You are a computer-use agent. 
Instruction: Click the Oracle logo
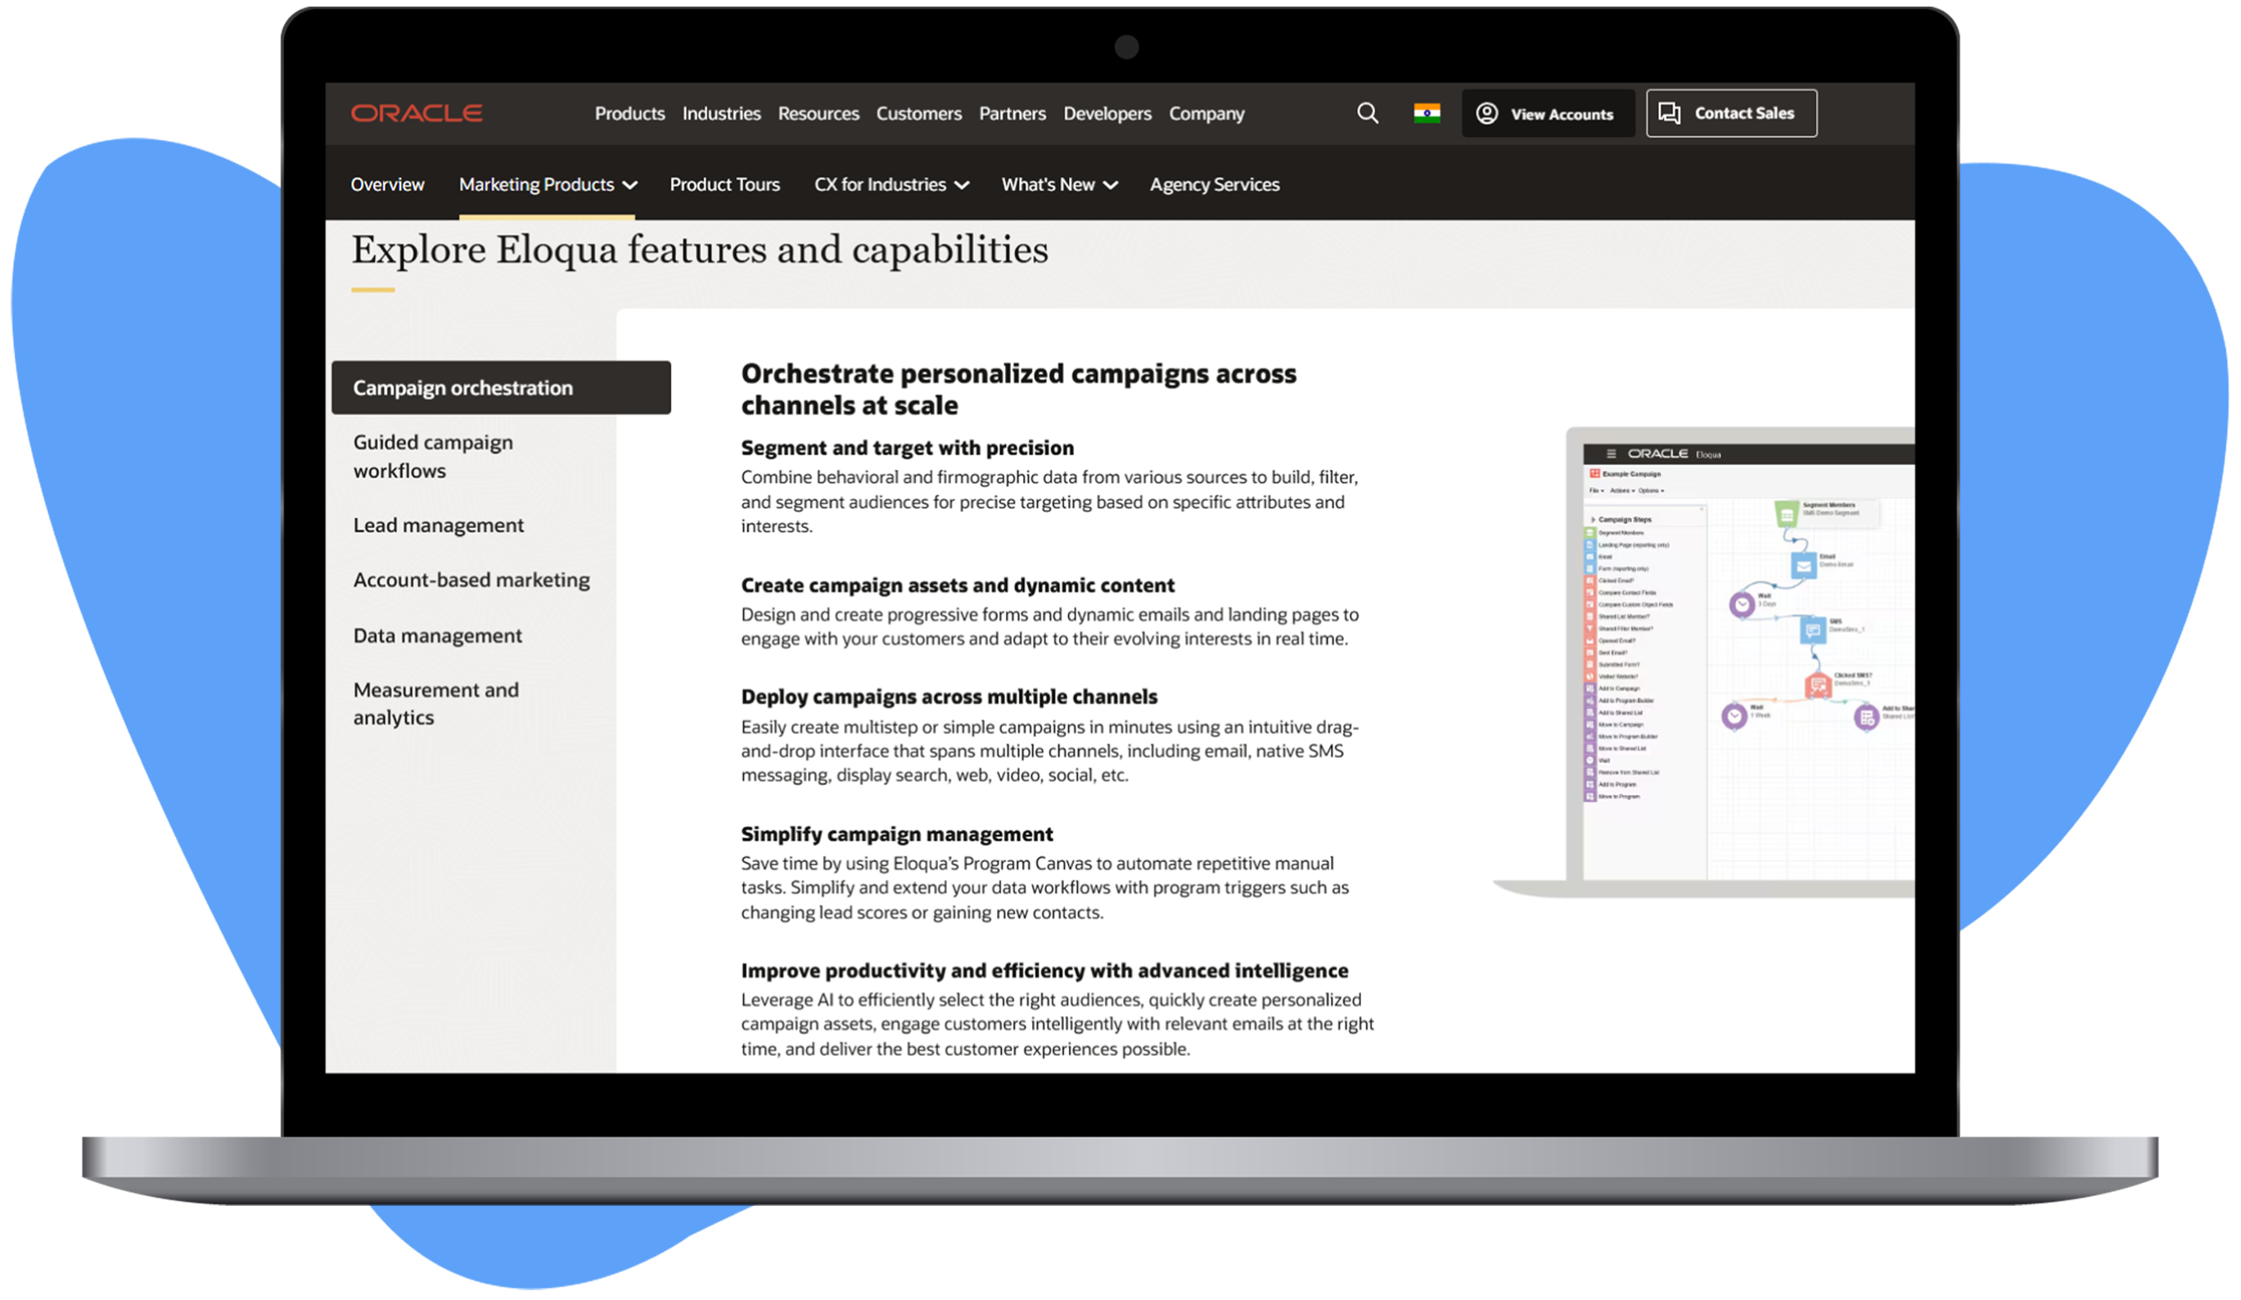[x=416, y=113]
